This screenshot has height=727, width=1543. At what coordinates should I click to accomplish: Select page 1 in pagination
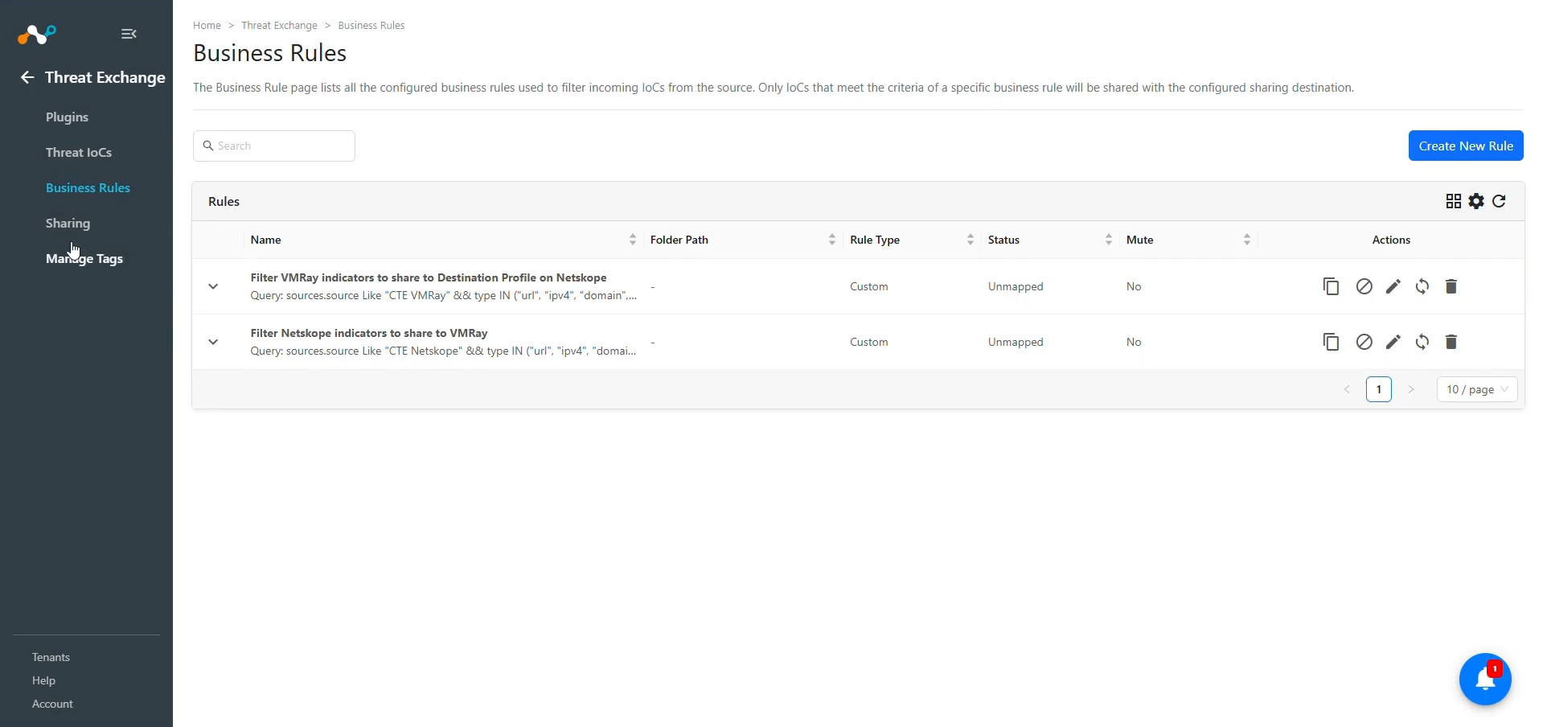1379,389
